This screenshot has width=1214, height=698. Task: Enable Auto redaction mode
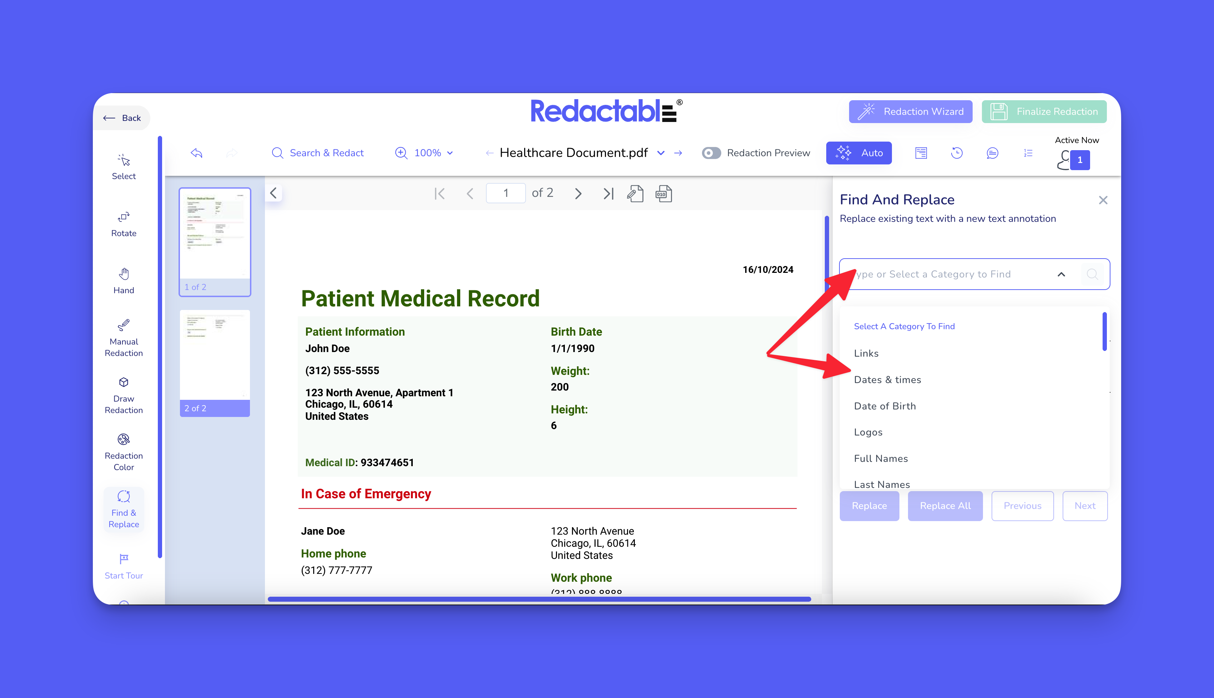pyautogui.click(x=858, y=153)
